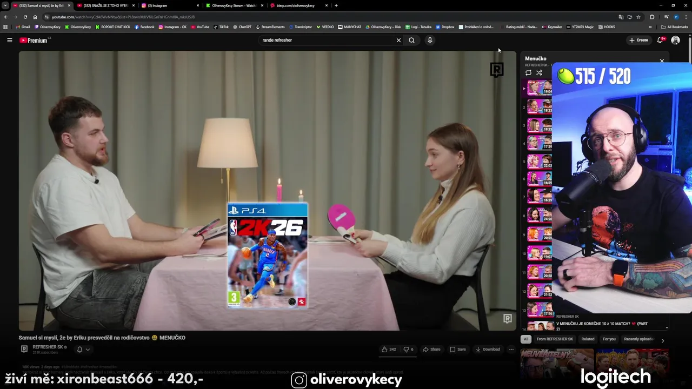Open the YT2MP3 Magic bookmark

pos(581,26)
